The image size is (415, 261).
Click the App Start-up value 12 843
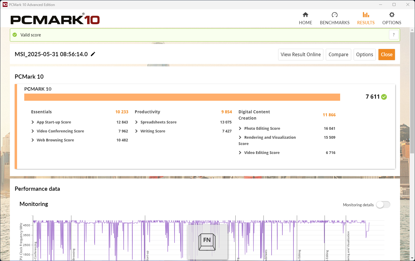(x=122, y=122)
